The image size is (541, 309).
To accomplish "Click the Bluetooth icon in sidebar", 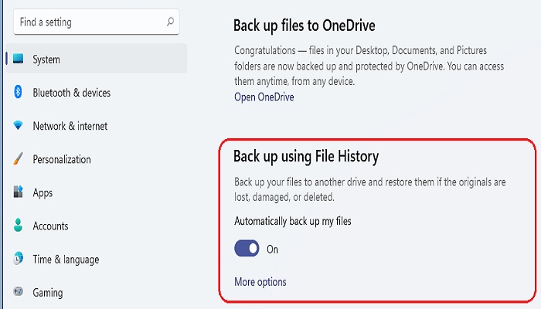I will click(18, 93).
